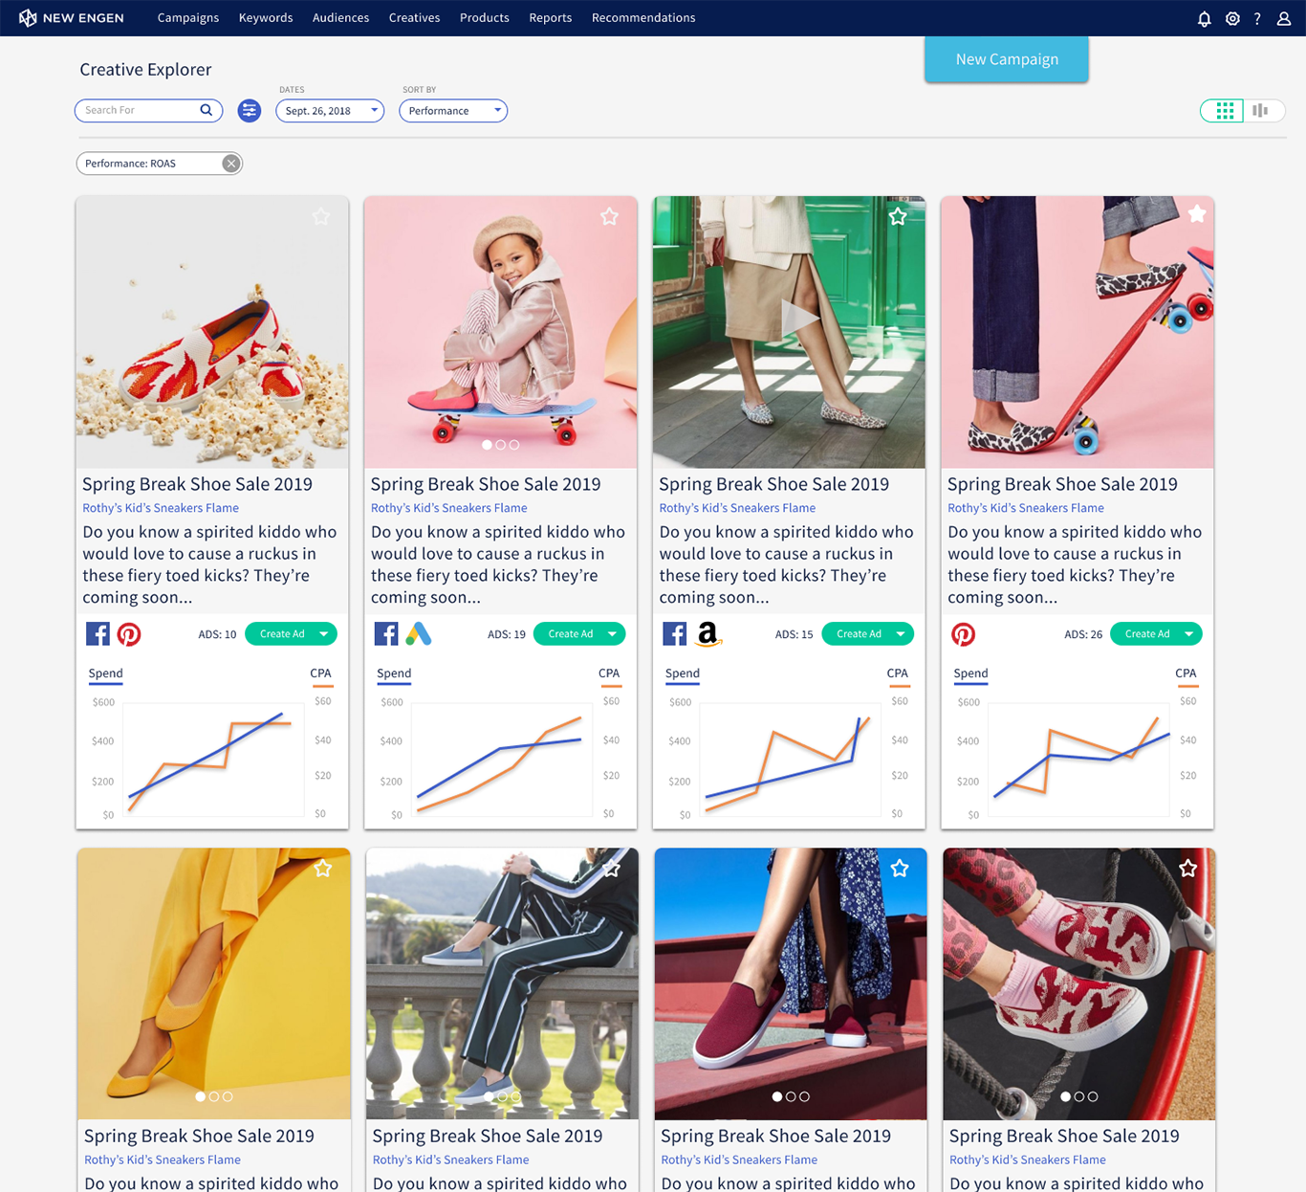The image size is (1306, 1192).
Task: Open the popcorn shoe creative thumbnail
Action: click(212, 332)
